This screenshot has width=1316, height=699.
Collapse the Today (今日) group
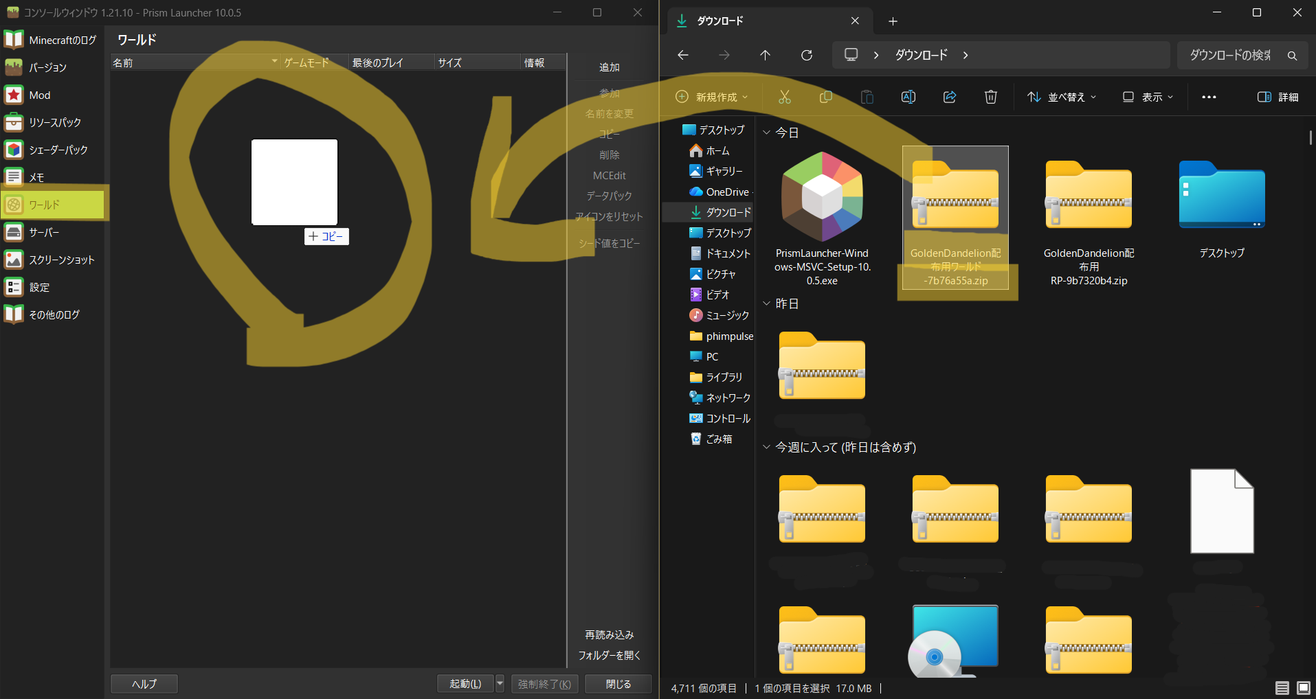pos(767,133)
